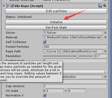Image resolution: width=112 pixels, height=98 pixels.
Task: Click the UV scale Y field
Action: (76, 91)
